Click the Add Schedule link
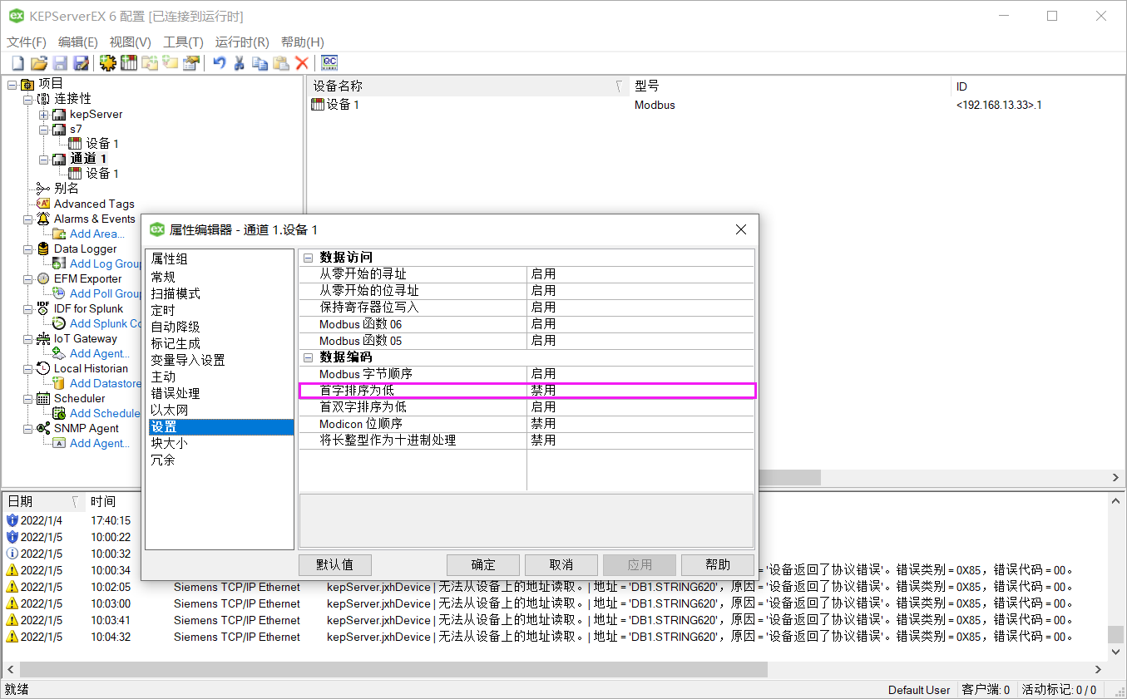1127x699 pixels. point(104,413)
